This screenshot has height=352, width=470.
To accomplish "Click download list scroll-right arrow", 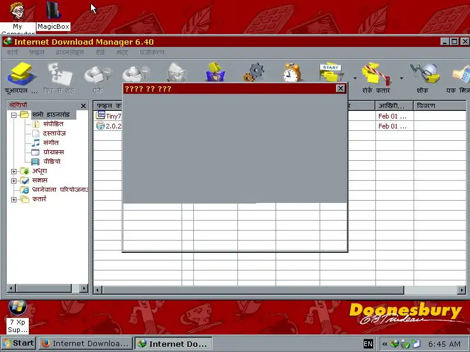I will 462,290.
